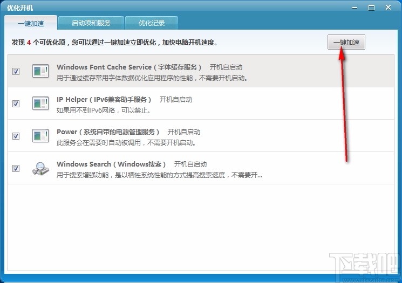Open the 优化记录 tab

(152, 23)
